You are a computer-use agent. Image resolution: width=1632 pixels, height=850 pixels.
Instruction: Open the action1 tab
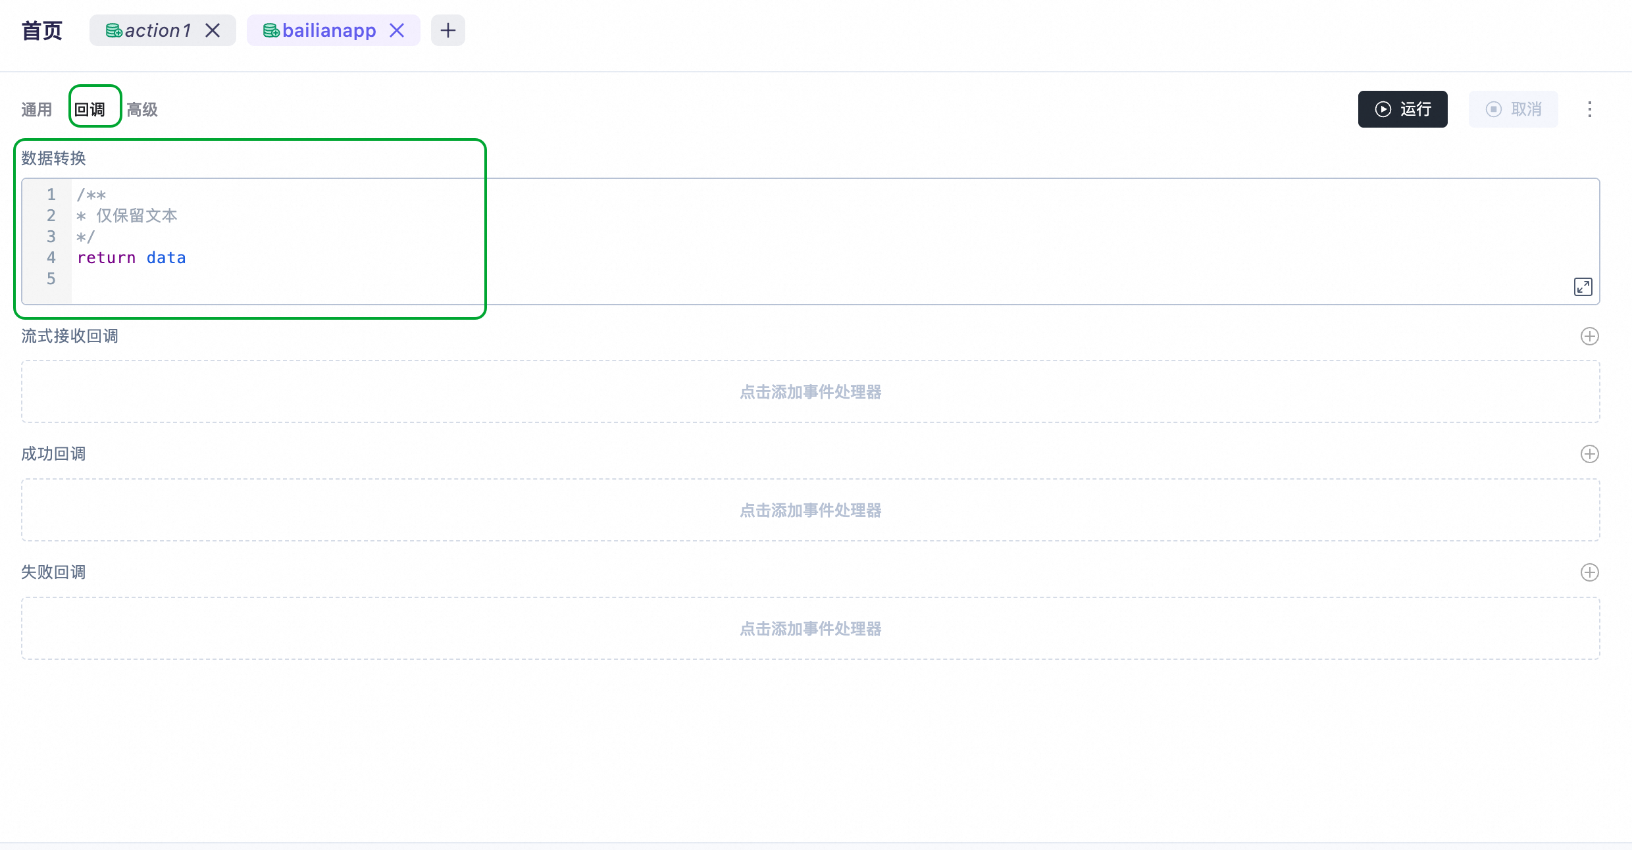tap(157, 30)
